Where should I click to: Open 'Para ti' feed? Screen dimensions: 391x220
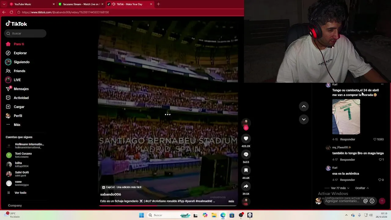tap(19, 44)
